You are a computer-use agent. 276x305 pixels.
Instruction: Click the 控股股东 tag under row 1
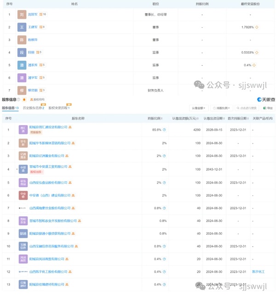(36, 132)
